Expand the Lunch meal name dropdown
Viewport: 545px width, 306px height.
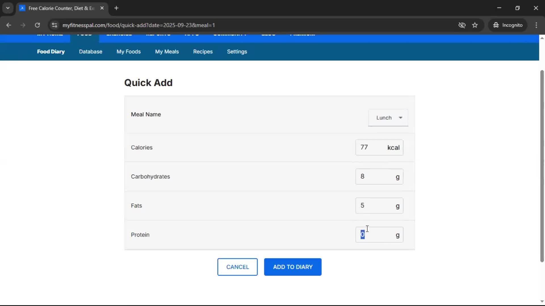point(388,118)
